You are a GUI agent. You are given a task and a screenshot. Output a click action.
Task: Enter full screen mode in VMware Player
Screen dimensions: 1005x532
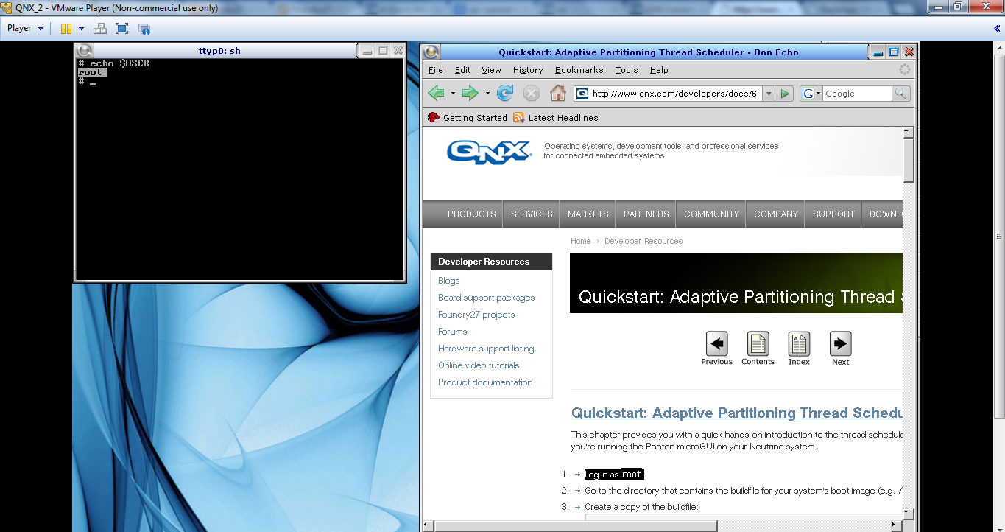tap(122, 29)
